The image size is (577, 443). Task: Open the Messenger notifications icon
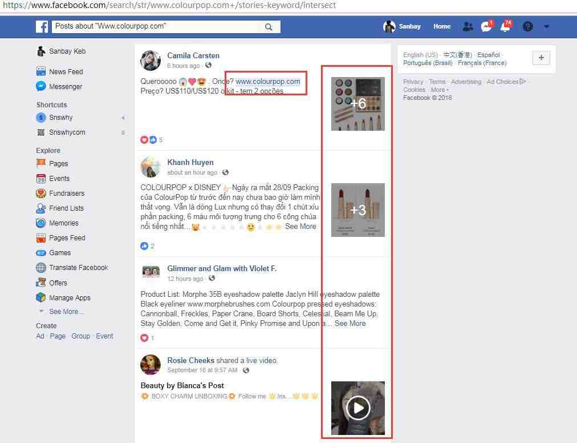click(487, 26)
